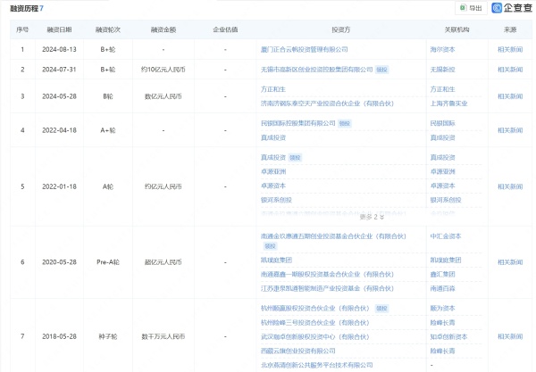Select the date cell 2024-08-13
Viewport: 536px width, 372px height.
tap(59, 49)
